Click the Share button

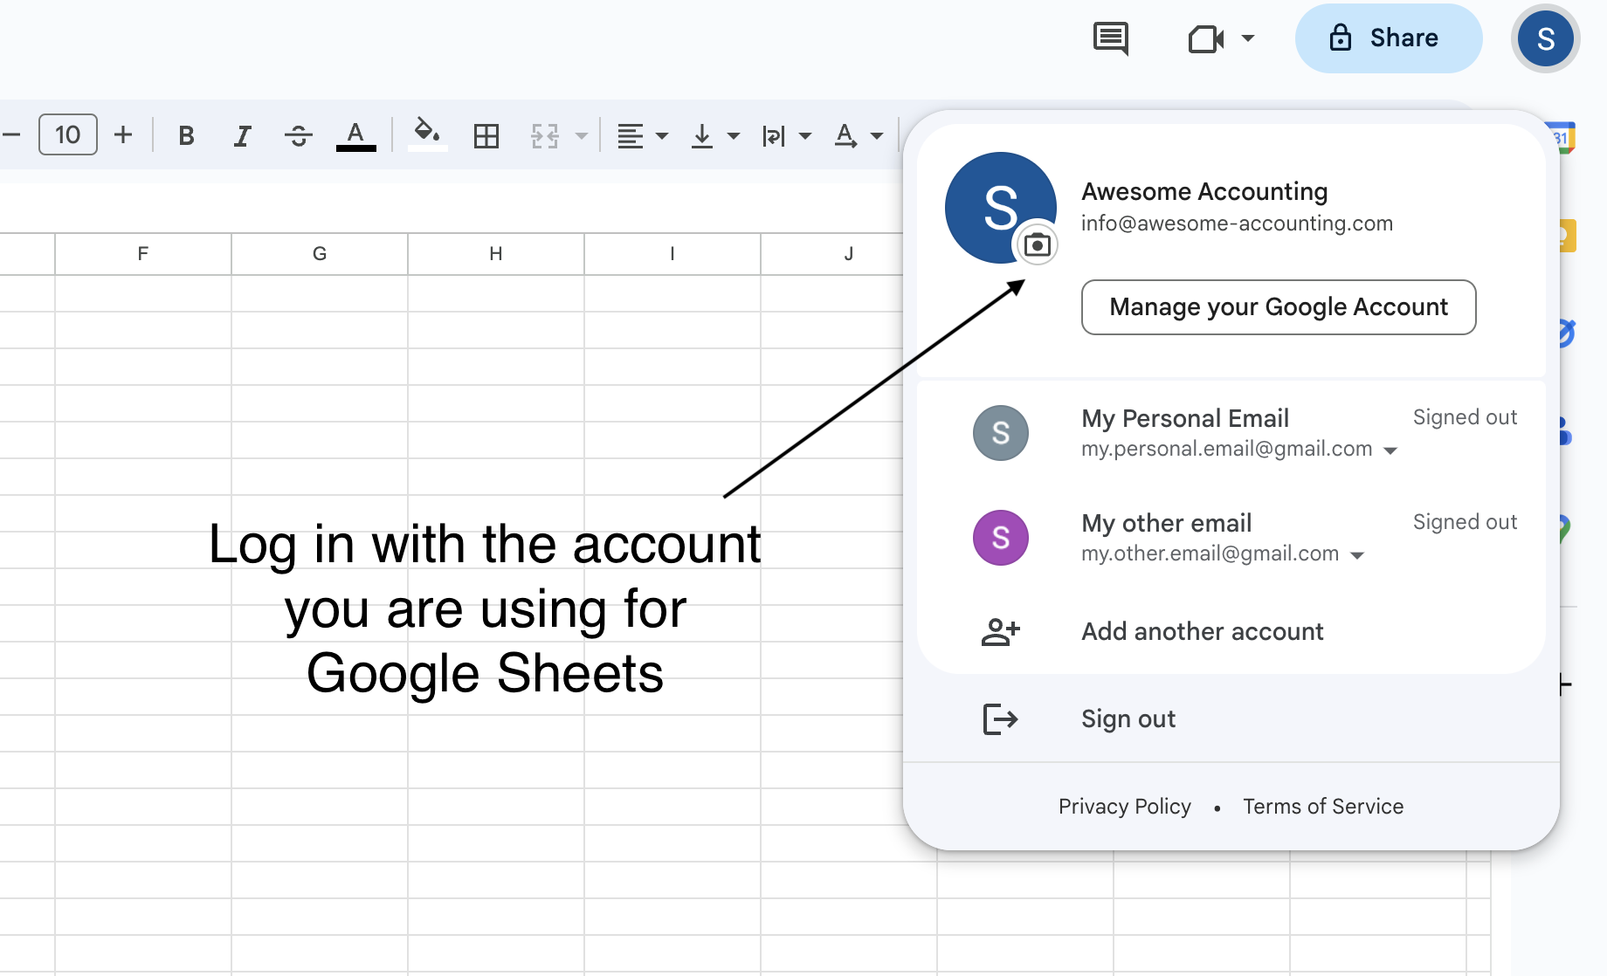[1389, 38]
